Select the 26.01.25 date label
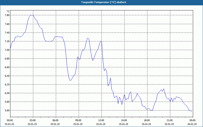Screen dimensions: 203x127 (192, 124)
